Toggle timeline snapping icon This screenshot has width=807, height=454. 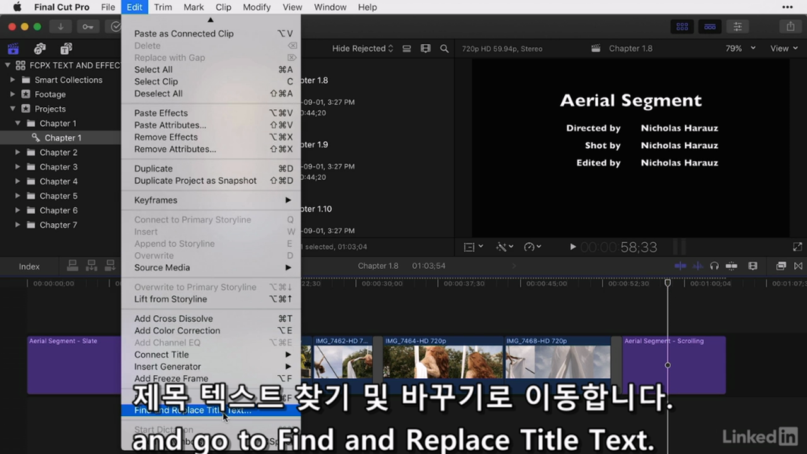(731, 266)
